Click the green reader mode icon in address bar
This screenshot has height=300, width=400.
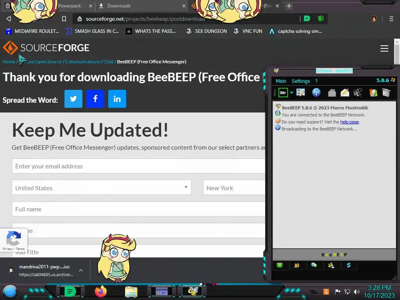pos(307,19)
